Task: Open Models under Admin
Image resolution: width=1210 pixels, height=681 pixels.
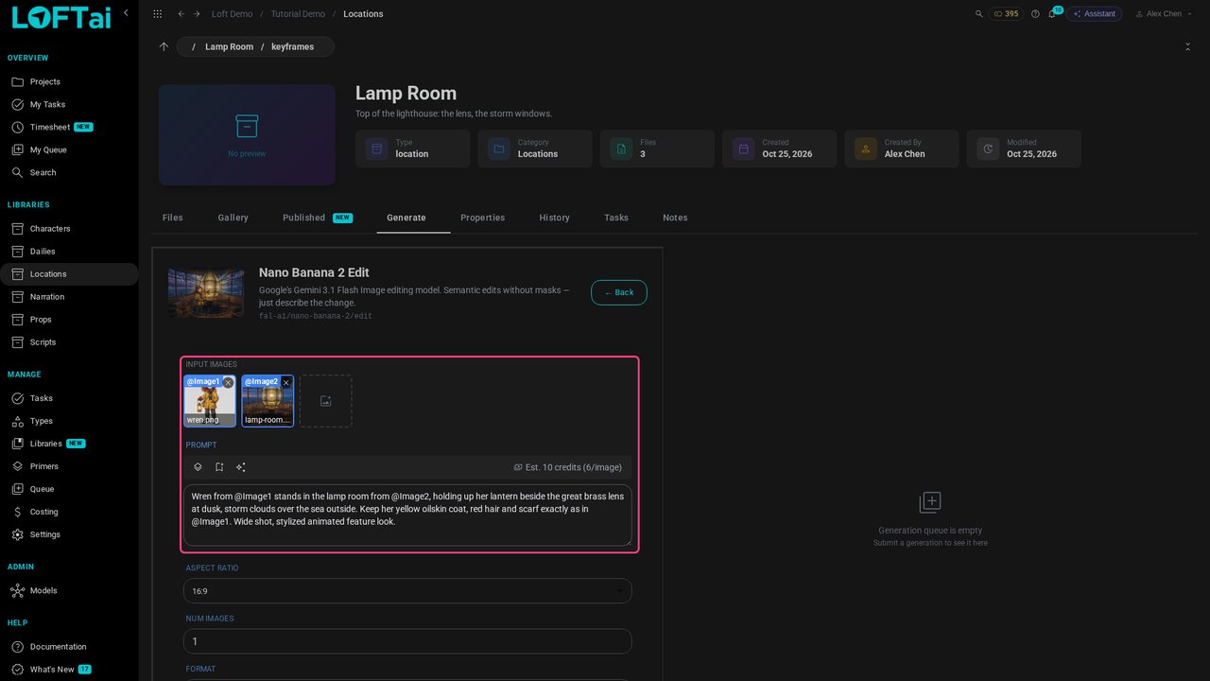Action: [69, 590]
